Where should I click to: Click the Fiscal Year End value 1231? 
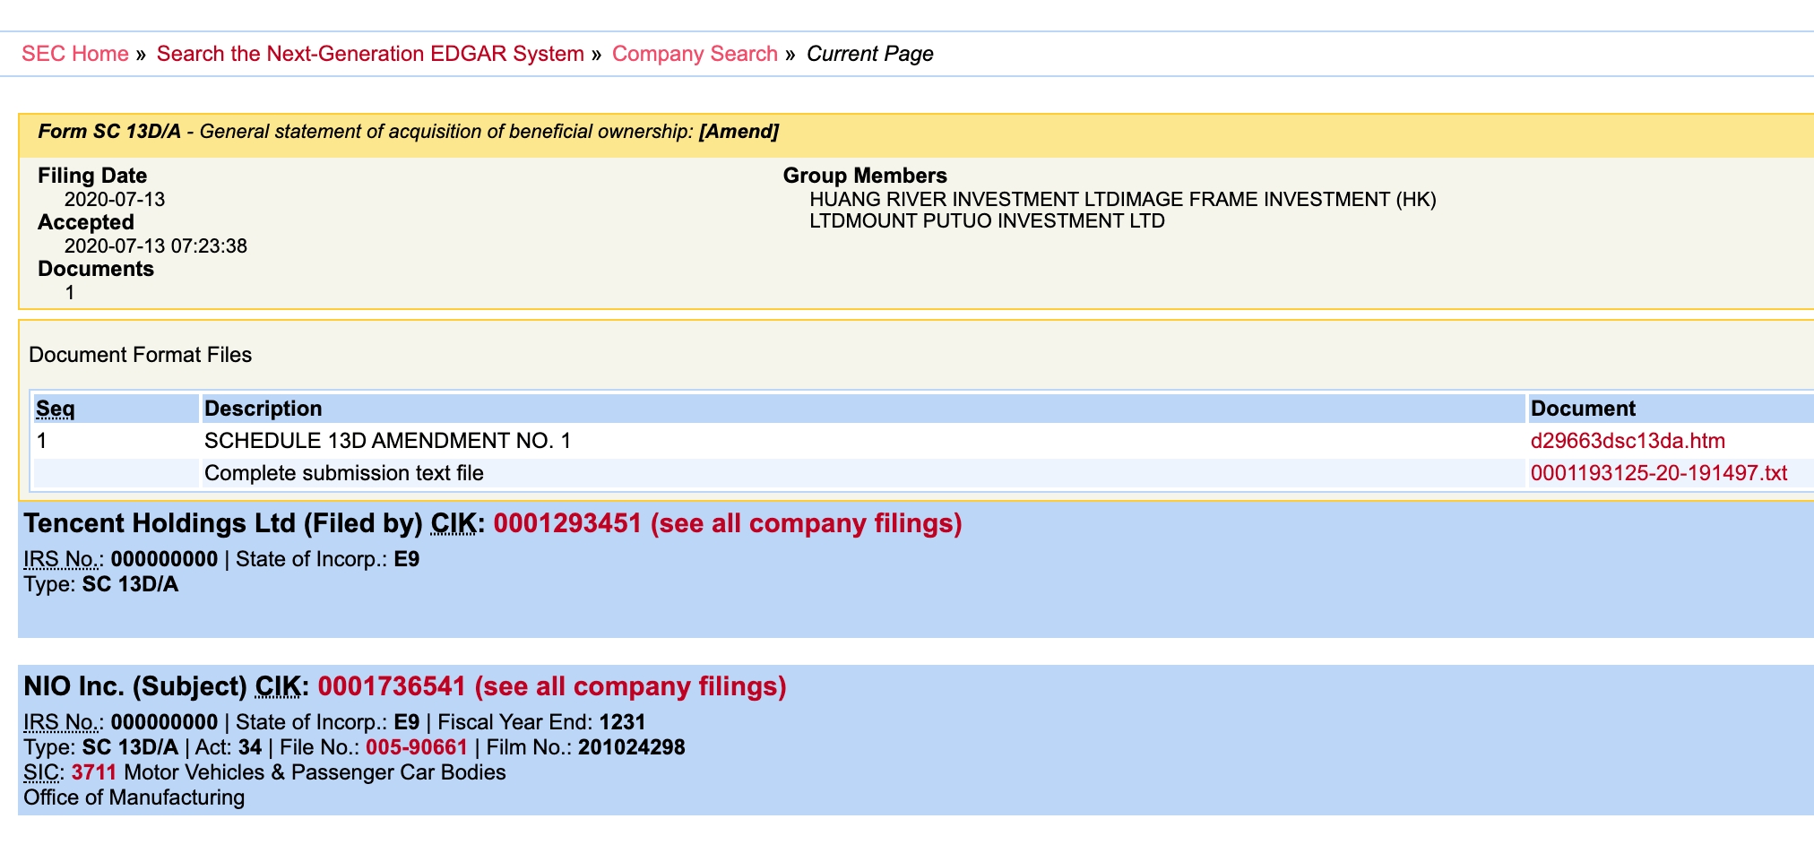click(x=623, y=722)
